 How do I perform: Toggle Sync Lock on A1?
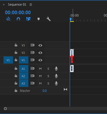point(33,69)
